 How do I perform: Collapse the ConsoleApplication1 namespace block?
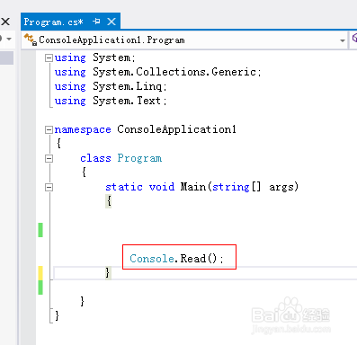[x=49, y=129]
